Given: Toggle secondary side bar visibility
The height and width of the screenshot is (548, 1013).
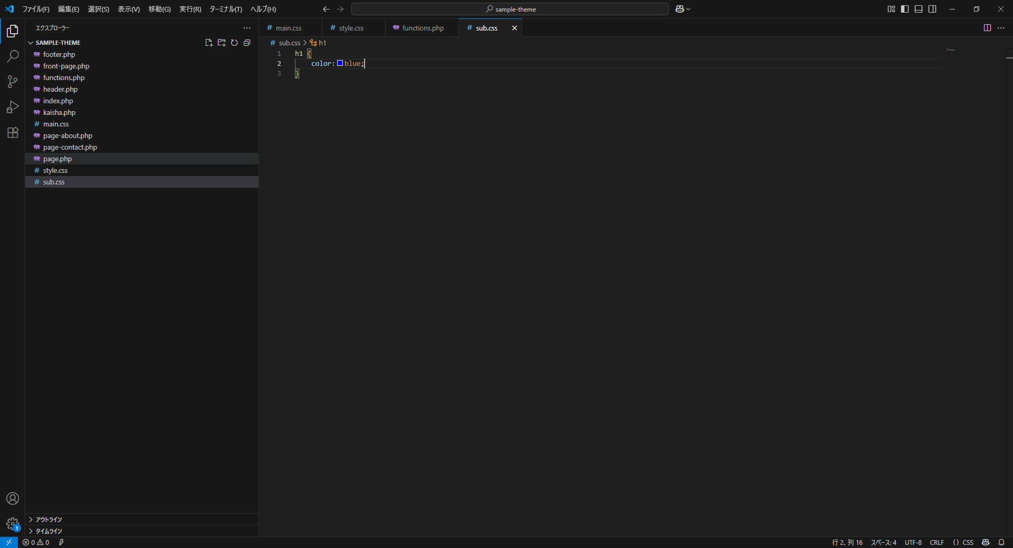Looking at the screenshot, I should [932, 9].
